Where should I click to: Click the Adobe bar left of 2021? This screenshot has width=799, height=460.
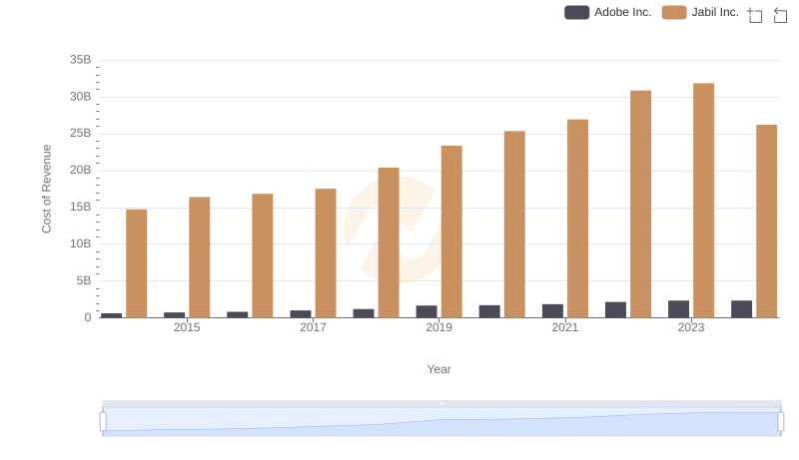click(x=552, y=311)
